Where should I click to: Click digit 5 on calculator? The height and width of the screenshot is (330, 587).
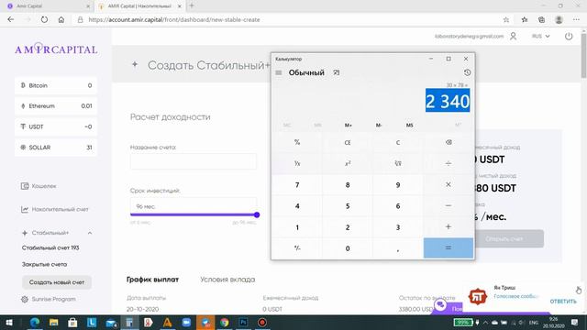(x=348, y=205)
